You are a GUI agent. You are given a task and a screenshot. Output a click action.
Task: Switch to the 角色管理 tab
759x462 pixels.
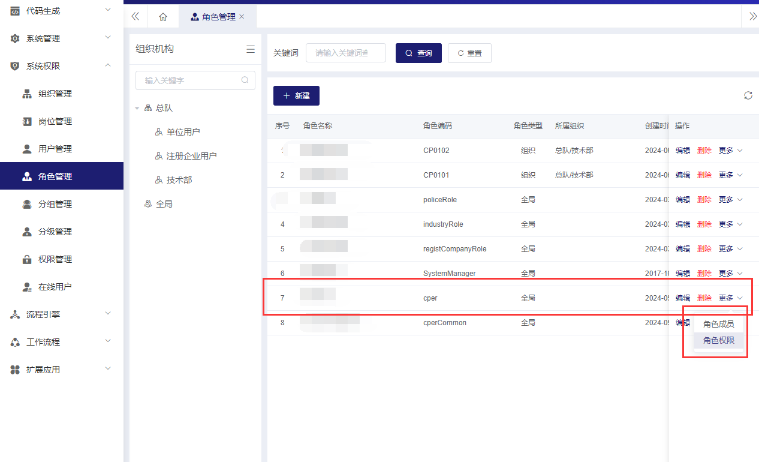(218, 17)
